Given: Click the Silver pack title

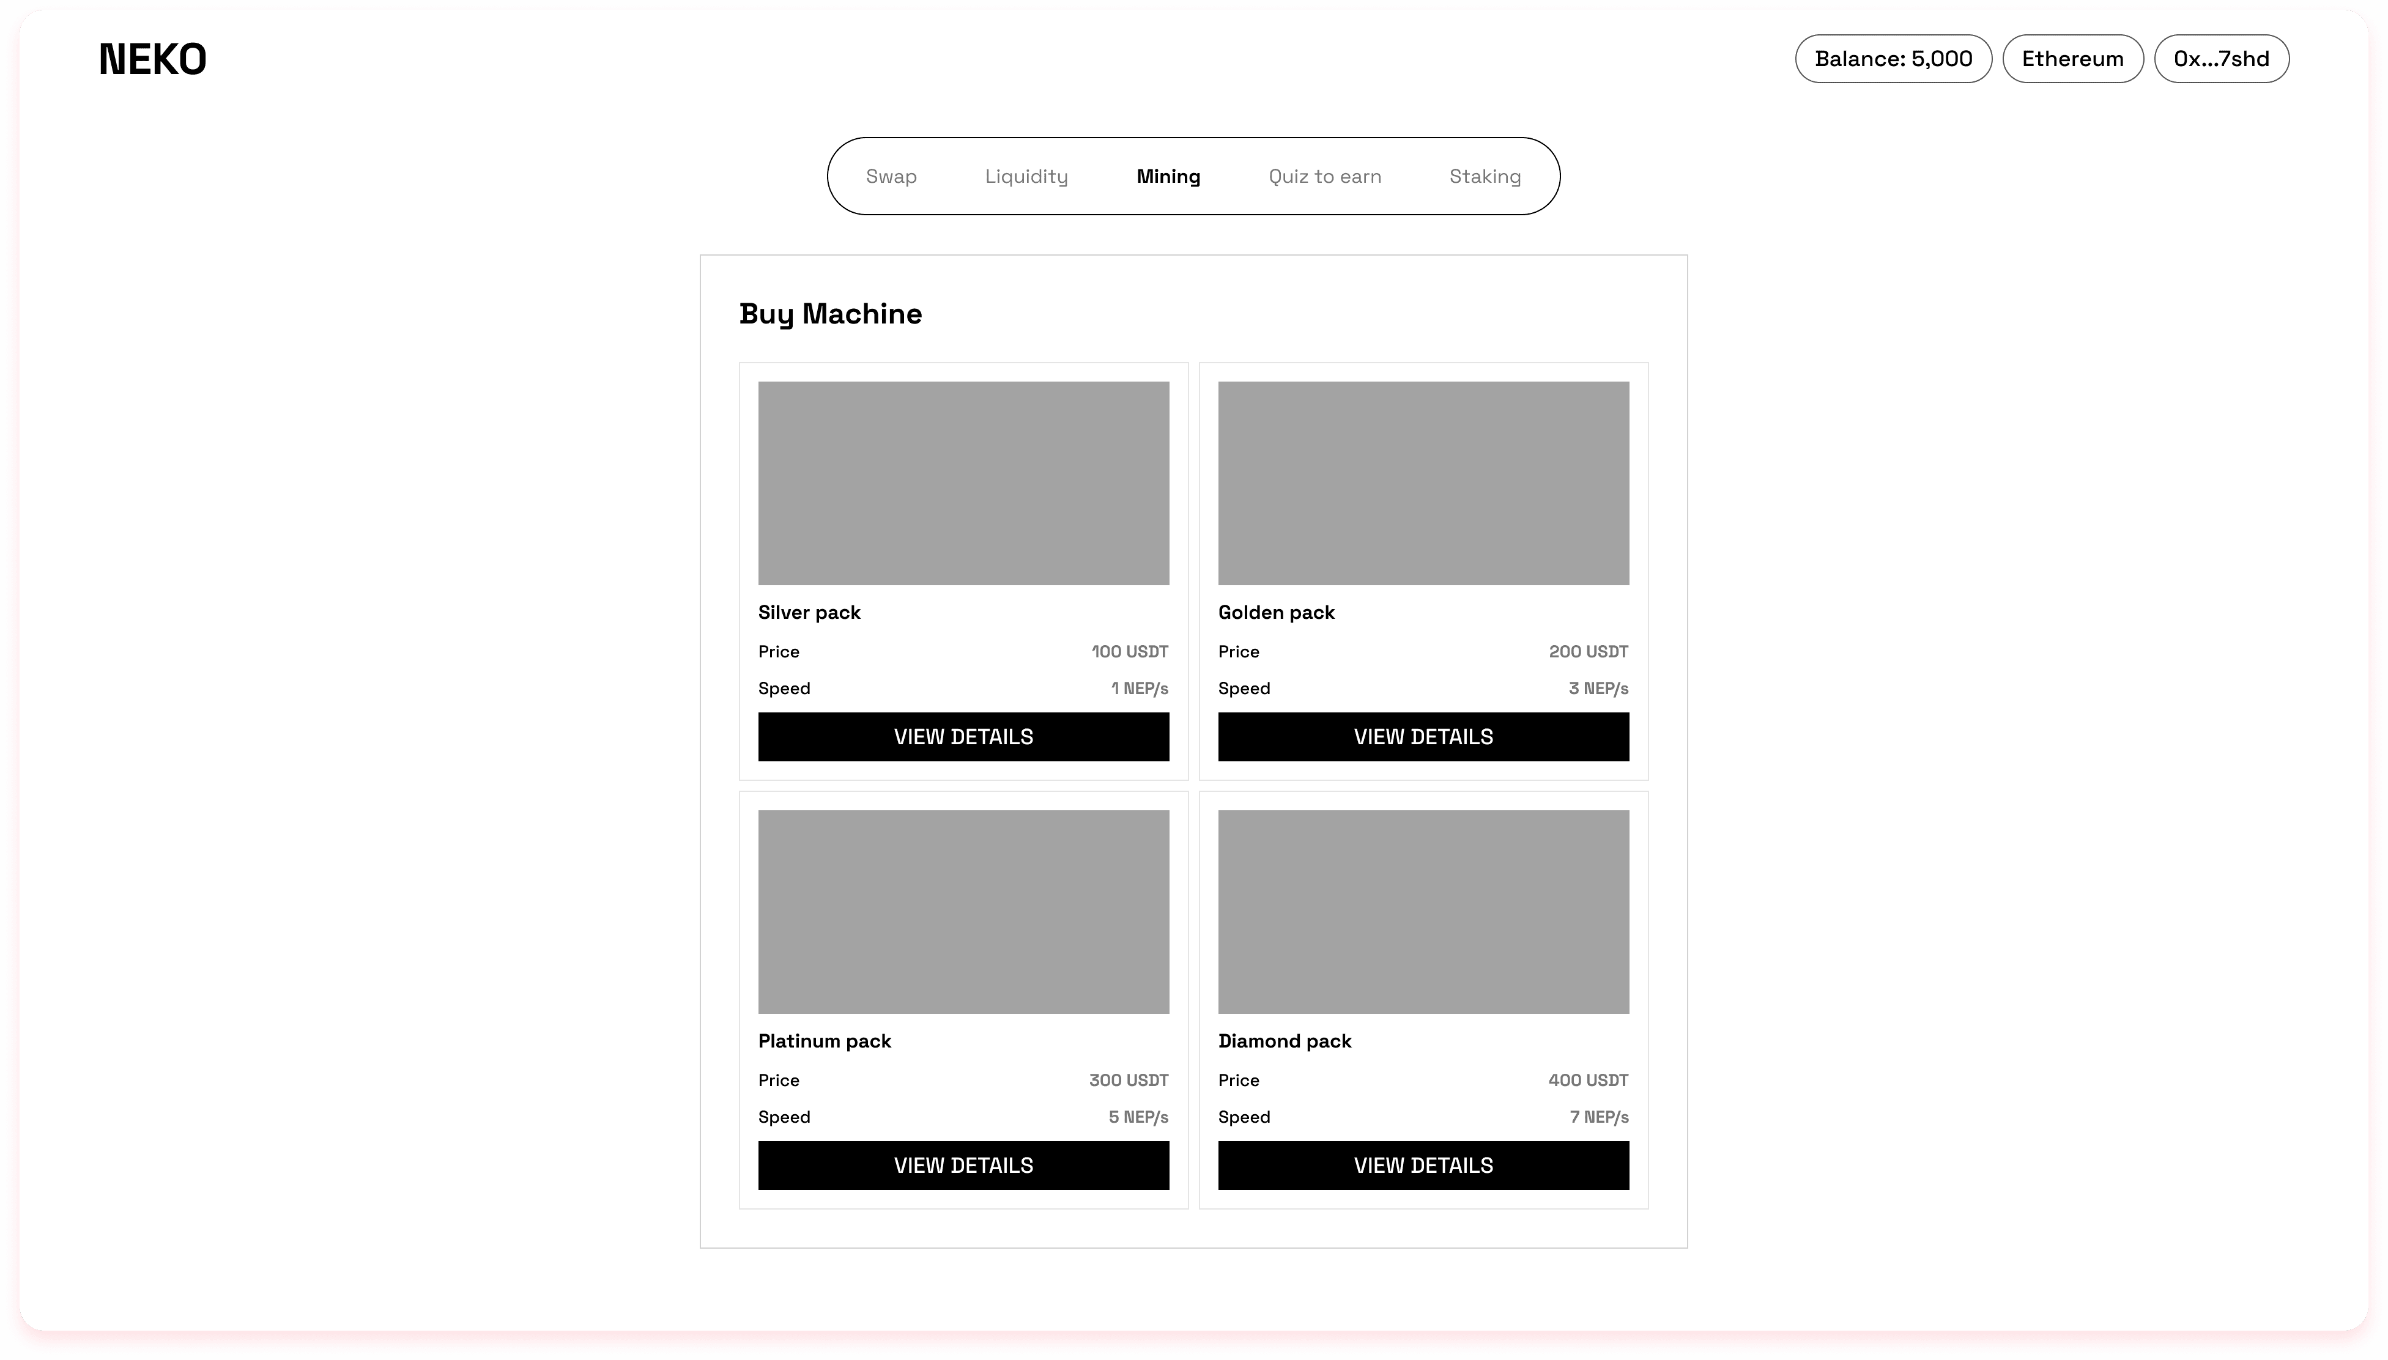Looking at the screenshot, I should click(809, 613).
